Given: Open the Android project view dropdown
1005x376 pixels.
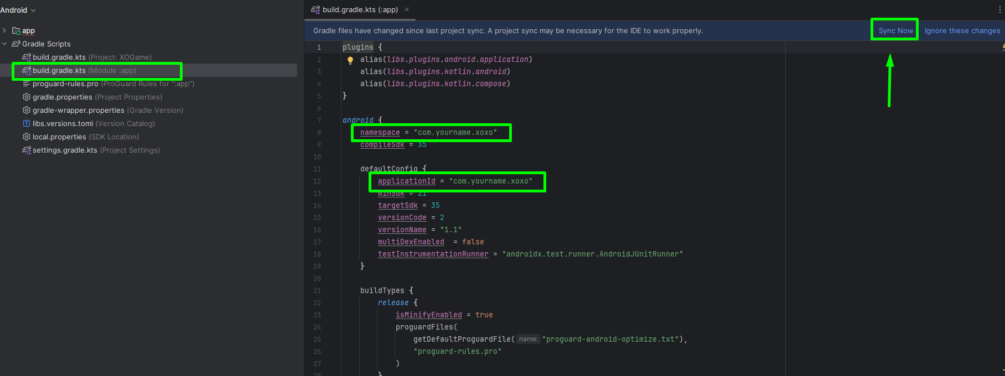Looking at the screenshot, I should 18,10.
